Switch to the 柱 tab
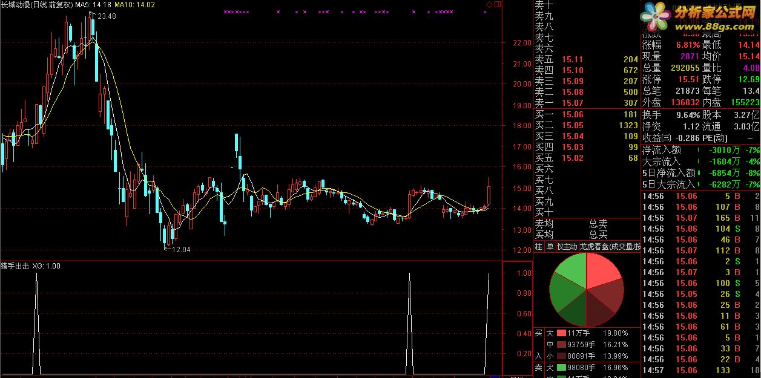The height and width of the screenshot is (378, 761). 539,247
